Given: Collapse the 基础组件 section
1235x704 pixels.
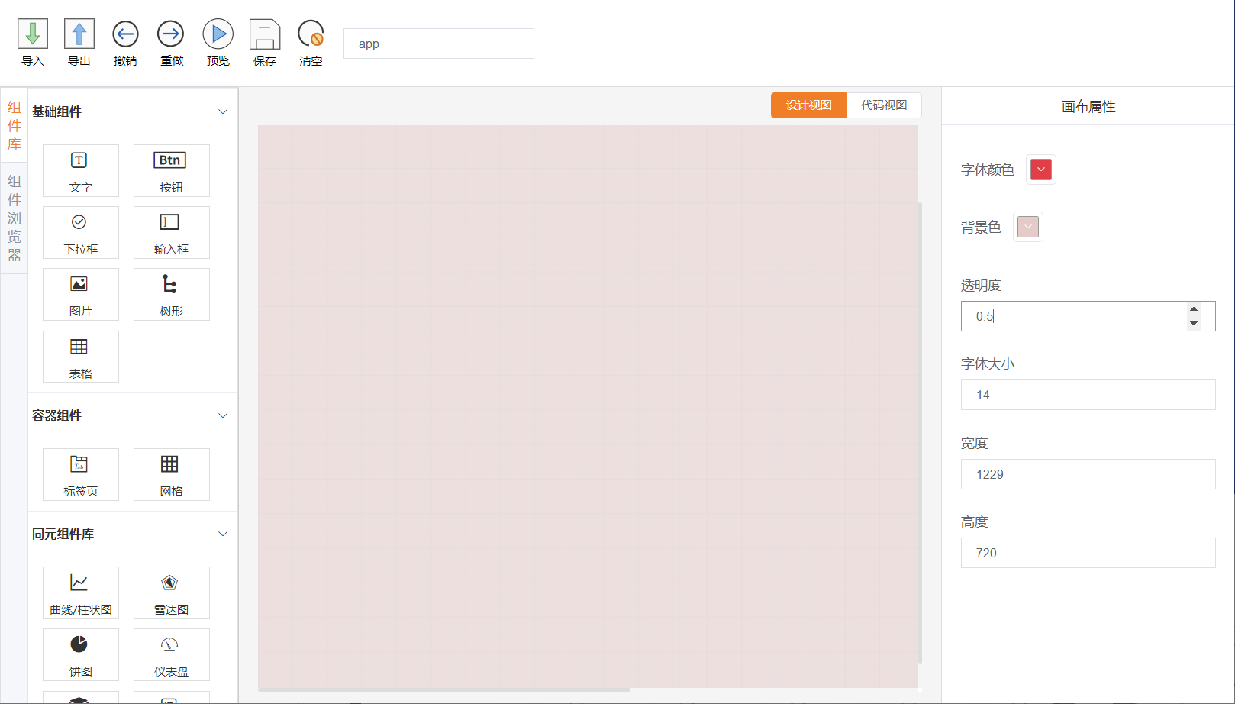Looking at the screenshot, I should click(x=223, y=111).
